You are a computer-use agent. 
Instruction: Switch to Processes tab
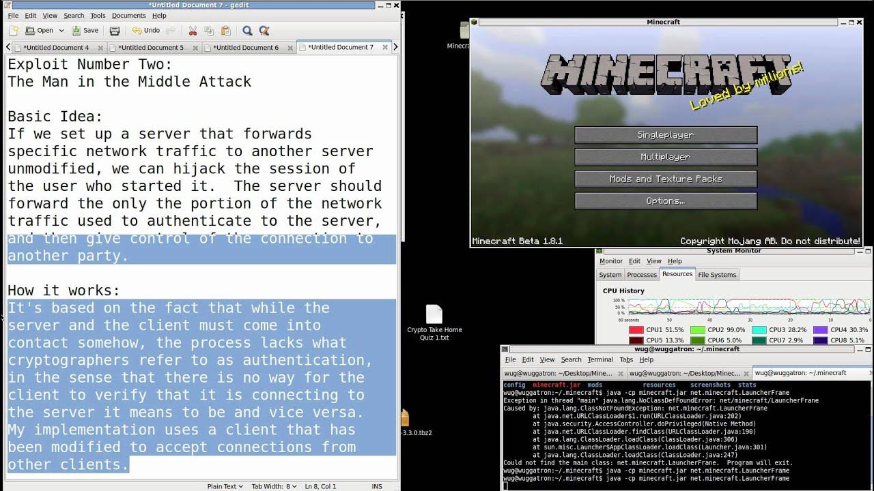point(642,275)
